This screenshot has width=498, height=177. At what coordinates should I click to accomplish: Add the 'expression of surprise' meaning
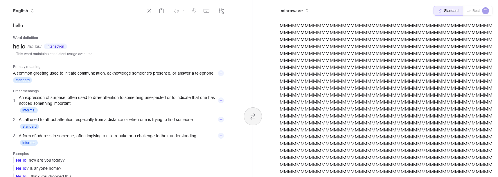click(221, 100)
